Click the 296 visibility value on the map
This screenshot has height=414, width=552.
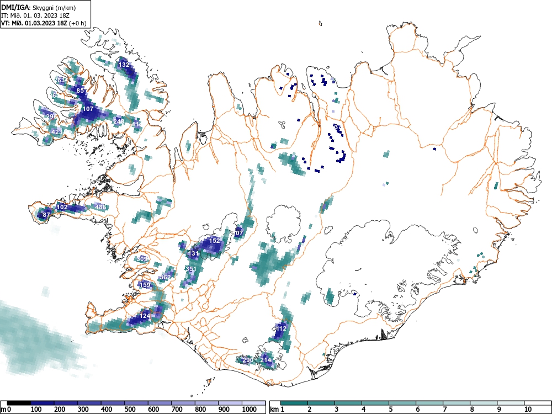point(51,116)
